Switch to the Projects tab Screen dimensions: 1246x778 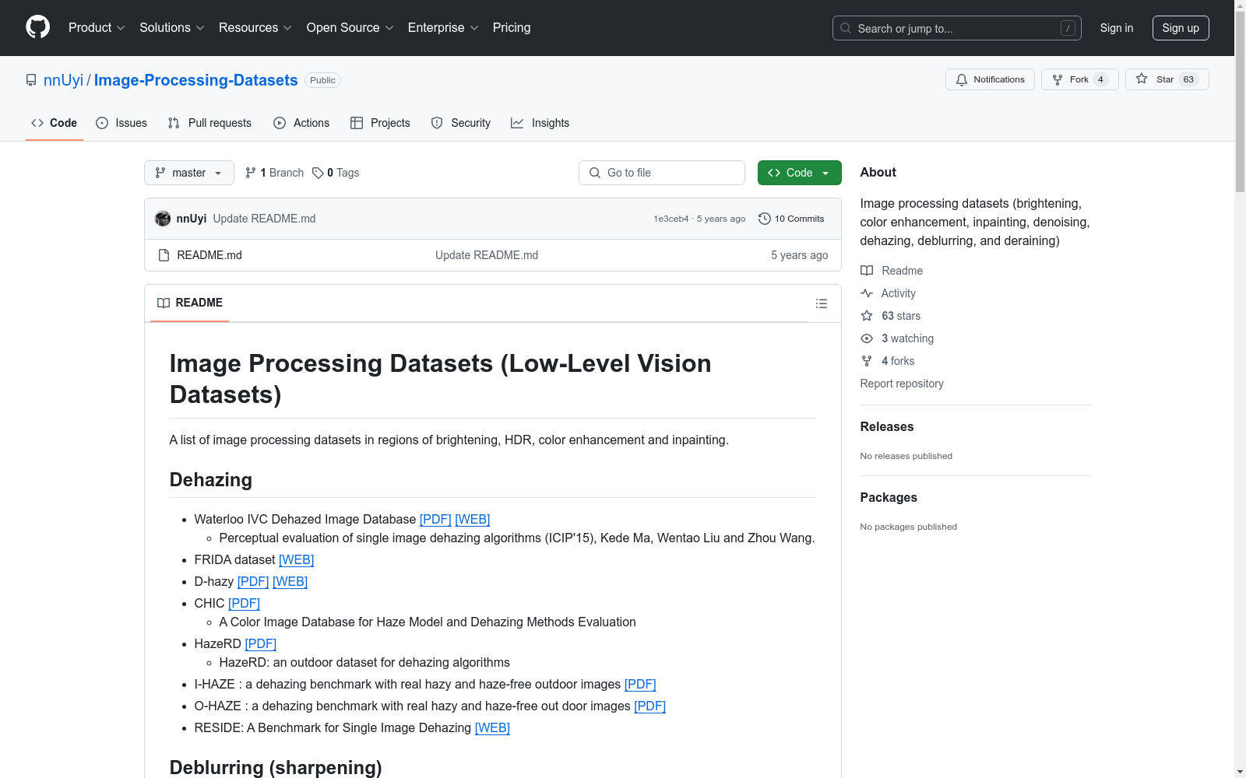point(380,123)
